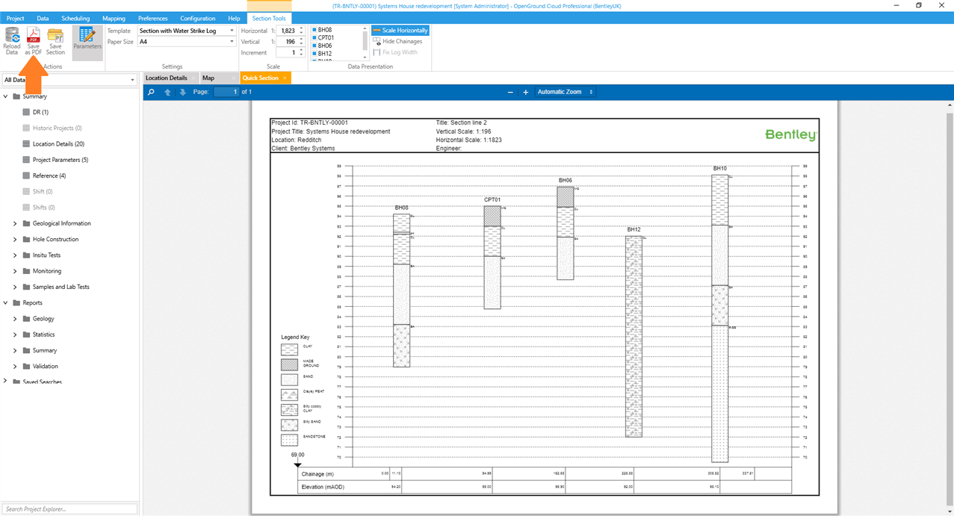Open Project Parameters (5) table
The height and width of the screenshot is (516, 954).
(x=61, y=160)
